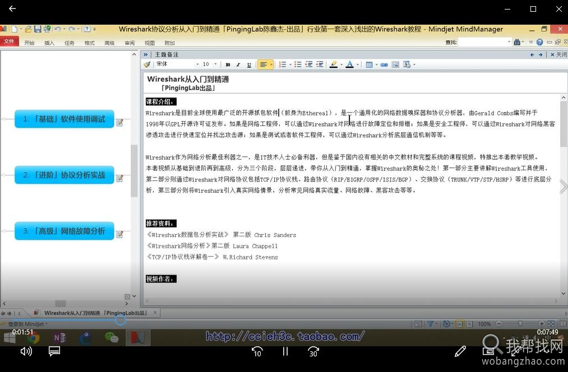This screenshot has width=568, height=372.
Task: Toggle the highlighted left-align button
Action: pyautogui.click(x=264, y=65)
